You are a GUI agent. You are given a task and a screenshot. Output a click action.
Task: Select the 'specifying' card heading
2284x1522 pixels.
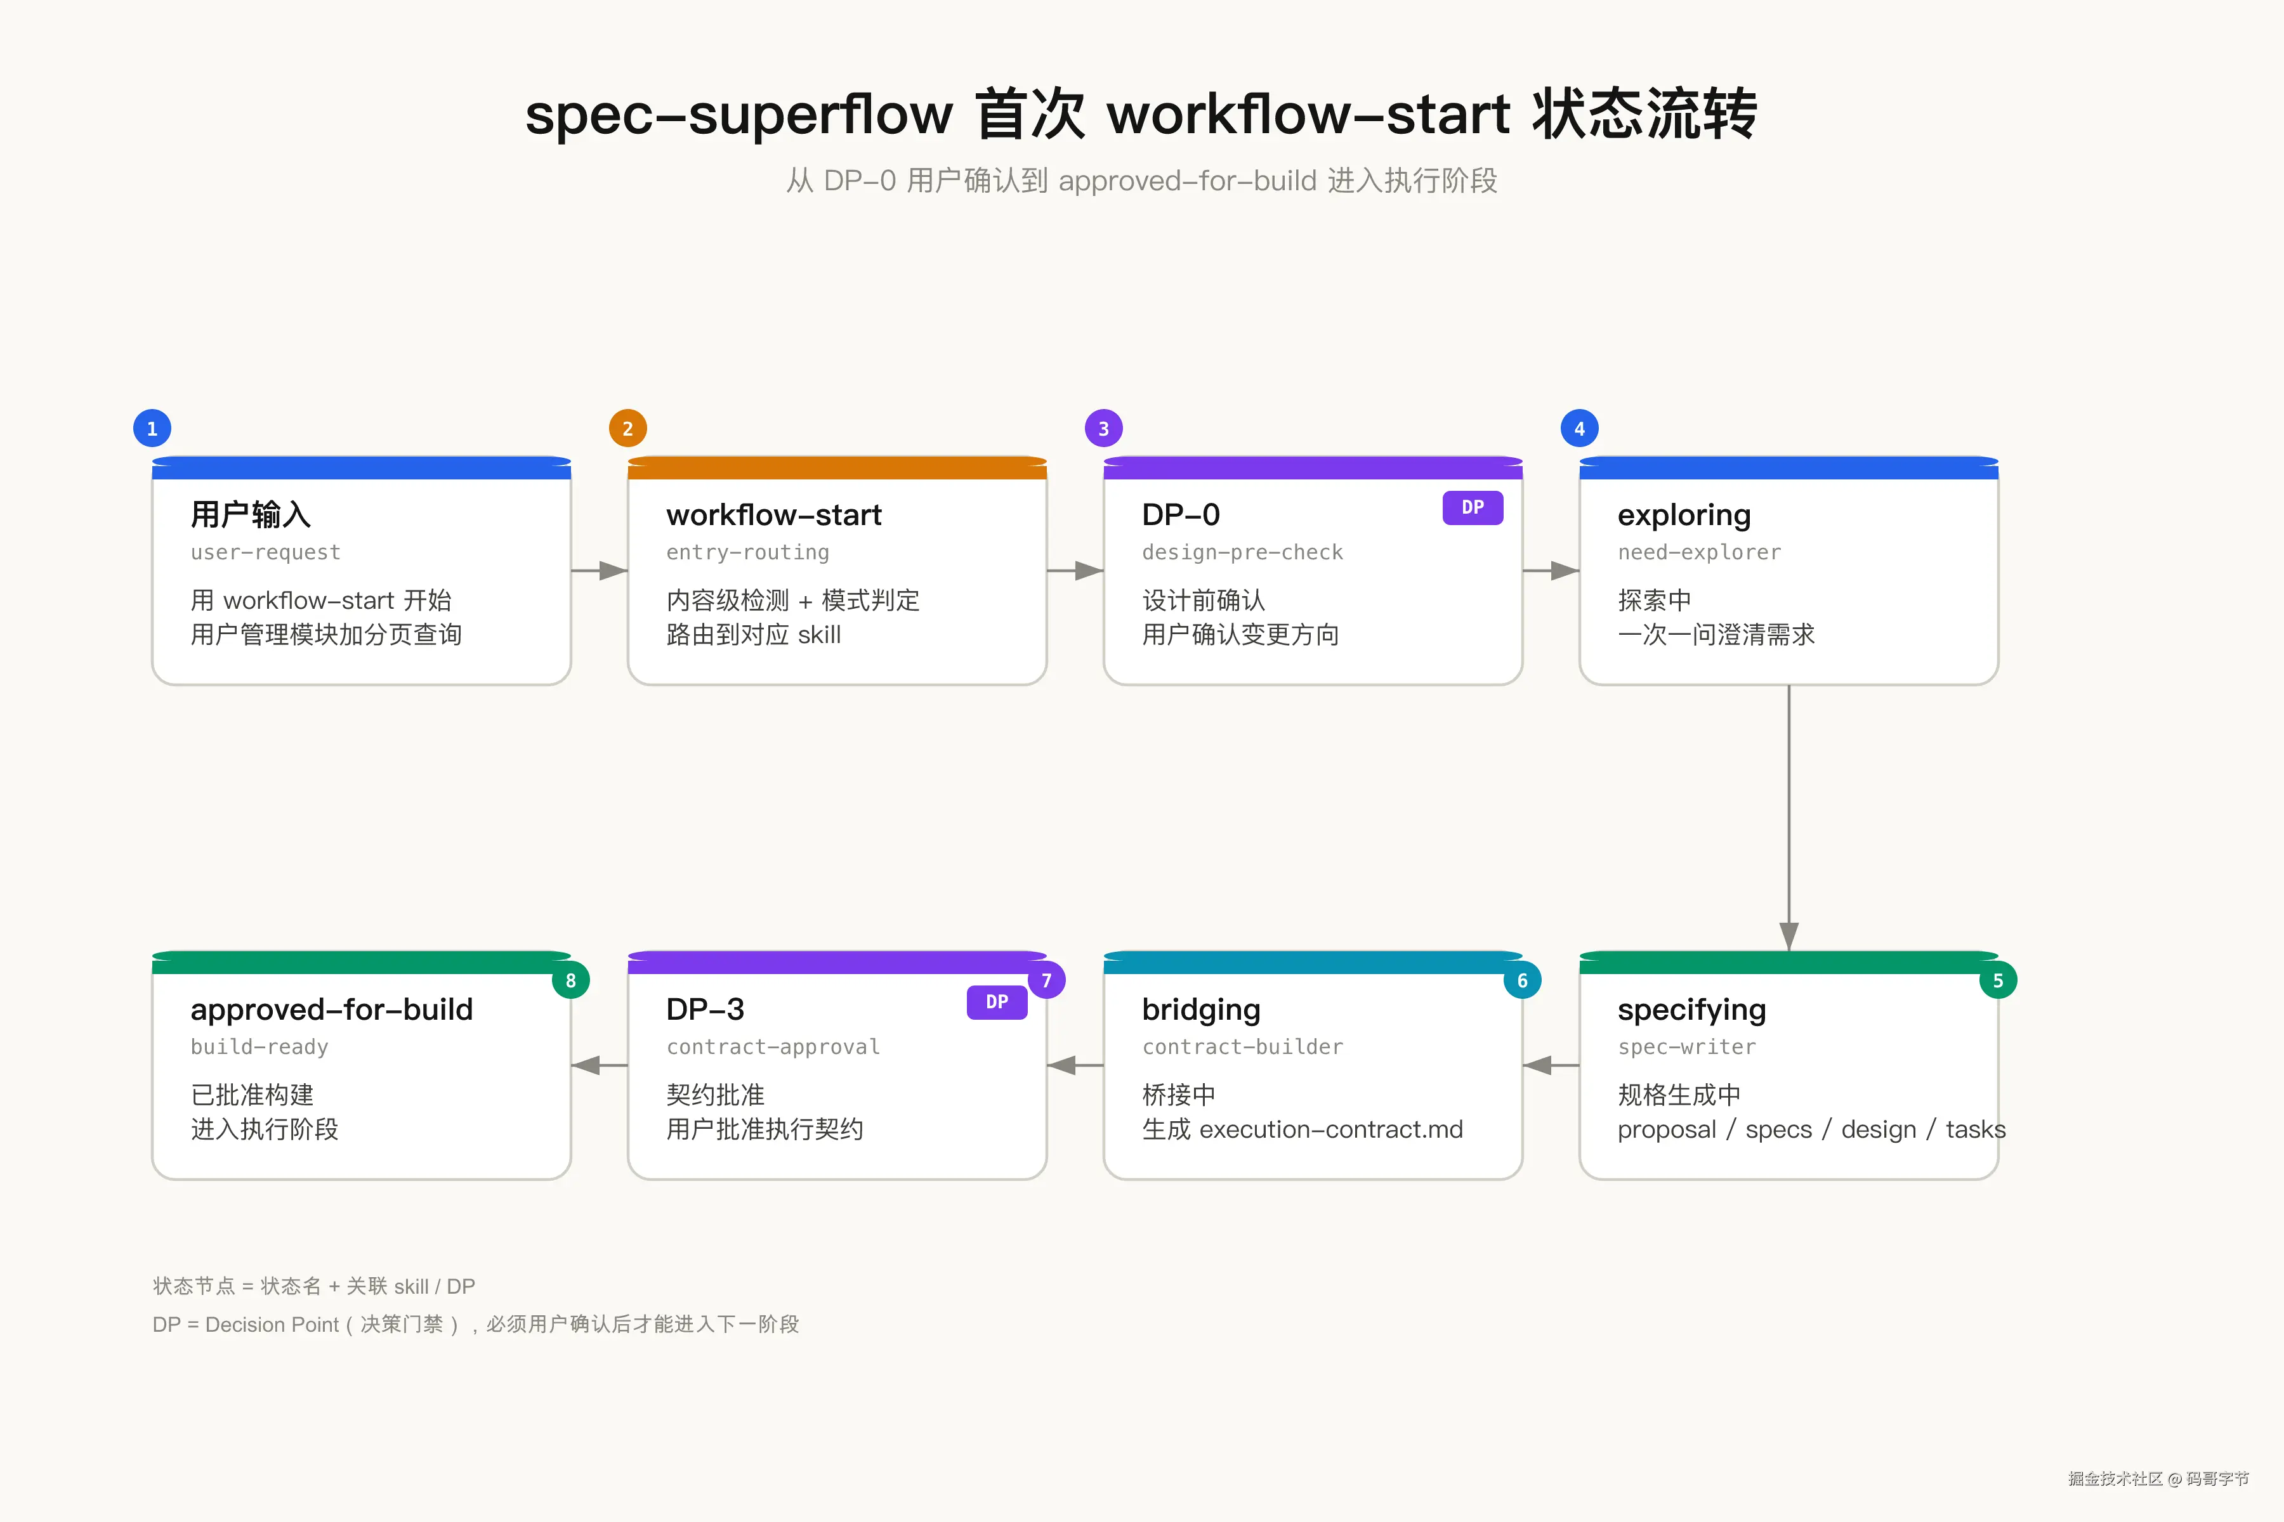[x=1691, y=1010]
